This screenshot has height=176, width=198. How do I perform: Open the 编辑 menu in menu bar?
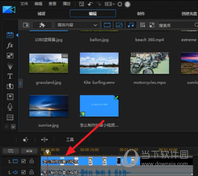(x=38, y=4)
